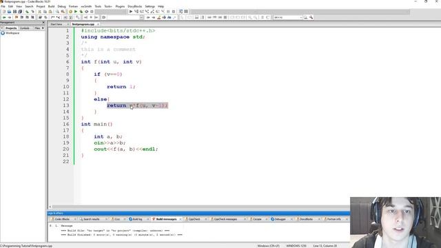Click the Redo toolbar icon
Viewport: 441px width, 248px height.
click(x=32, y=12)
